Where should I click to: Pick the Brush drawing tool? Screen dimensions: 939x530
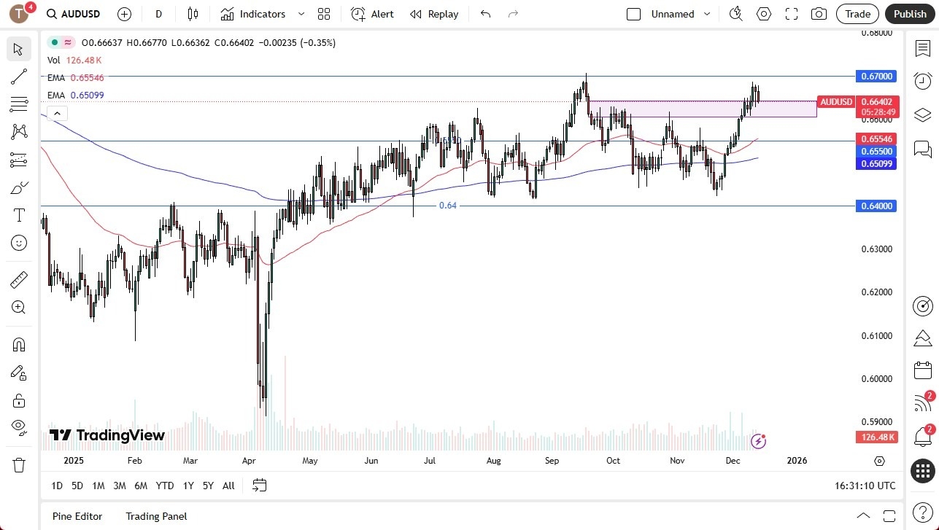click(x=18, y=187)
